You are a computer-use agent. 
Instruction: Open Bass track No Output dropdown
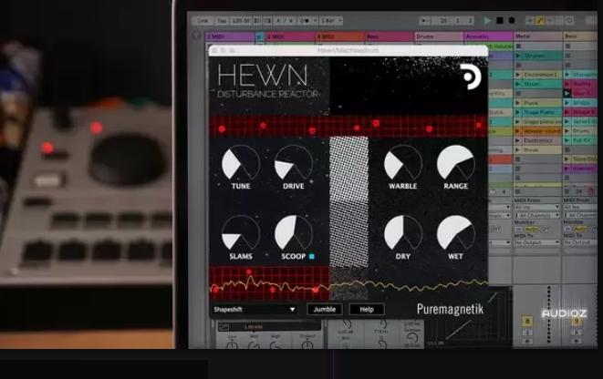click(580, 242)
